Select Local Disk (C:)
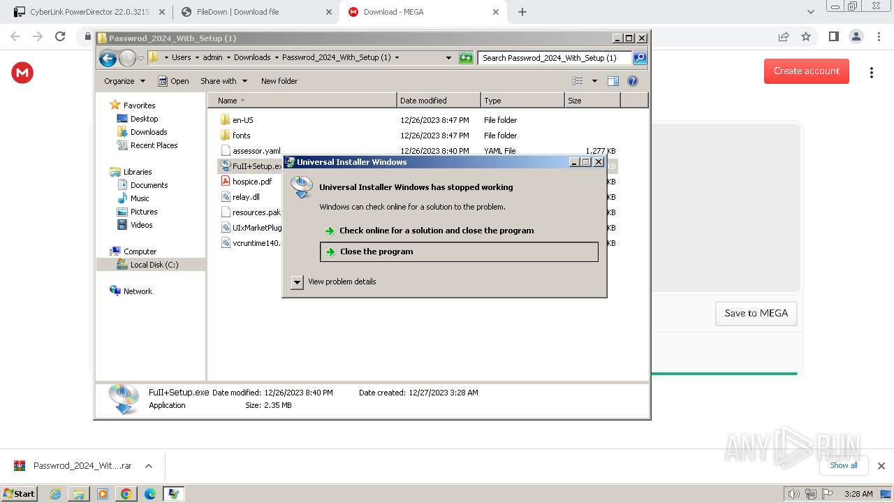The height and width of the screenshot is (503, 894). [x=154, y=265]
